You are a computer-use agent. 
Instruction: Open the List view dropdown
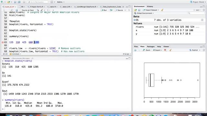pos(197,10)
